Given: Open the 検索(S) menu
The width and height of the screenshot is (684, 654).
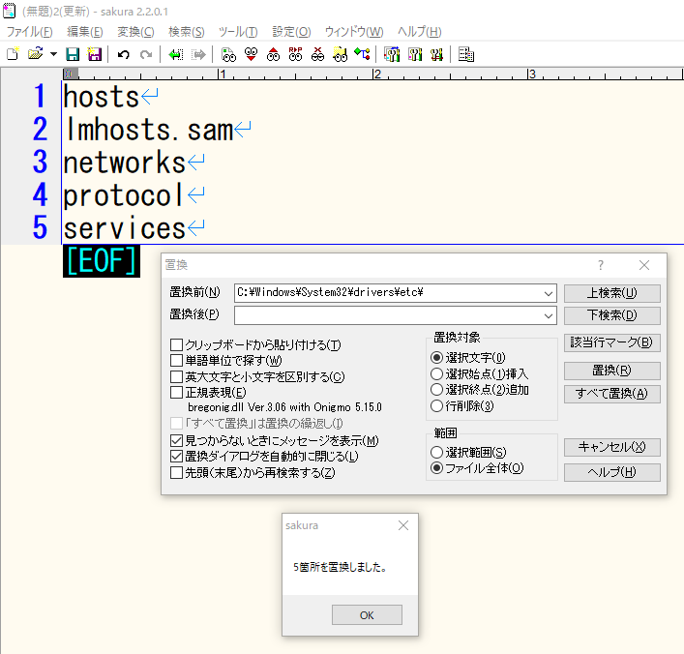Looking at the screenshot, I should point(187,32).
